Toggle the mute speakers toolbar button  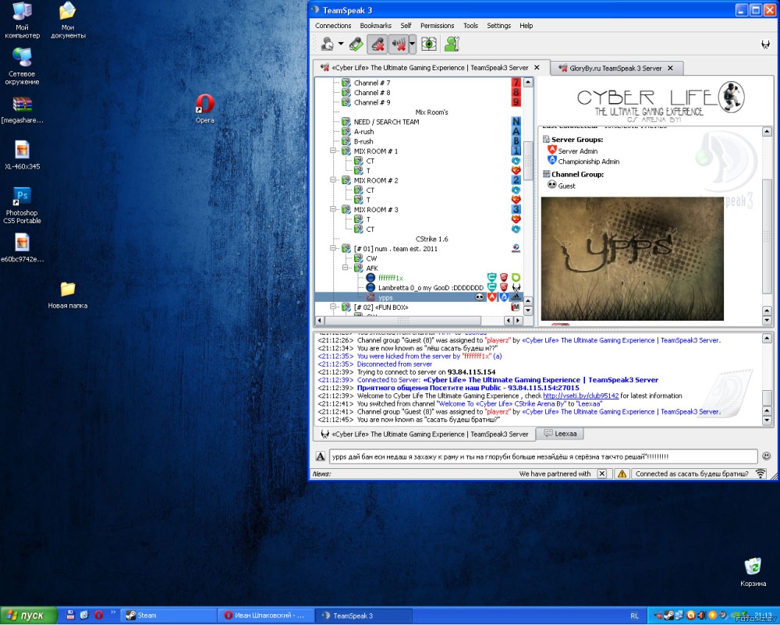[399, 44]
